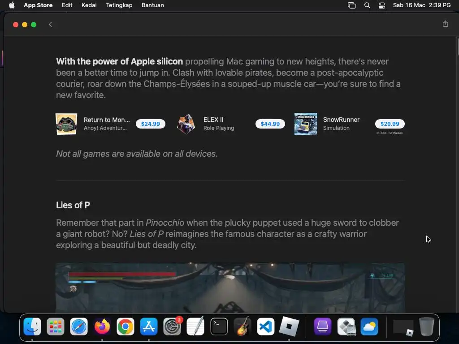
Task: Launch Roblox from the dock
Action: click(289, 327)
